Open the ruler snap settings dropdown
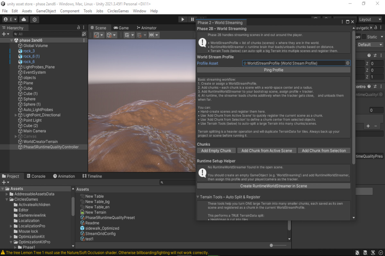Image resolution: width=385 pixels, height=256 pixels. pyautogui.click(x=154, y=35)
